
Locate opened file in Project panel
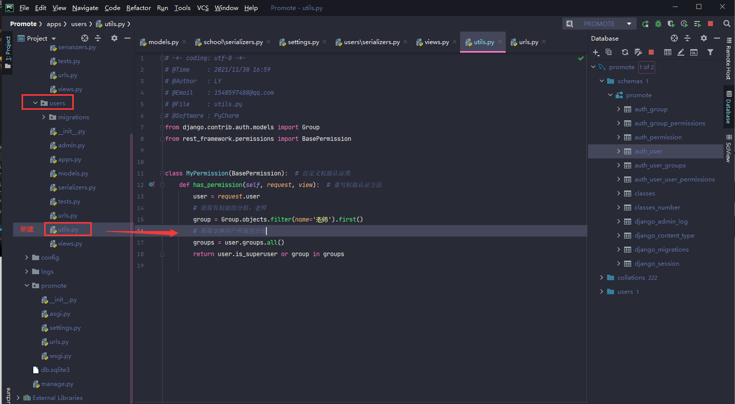(85, 38)
